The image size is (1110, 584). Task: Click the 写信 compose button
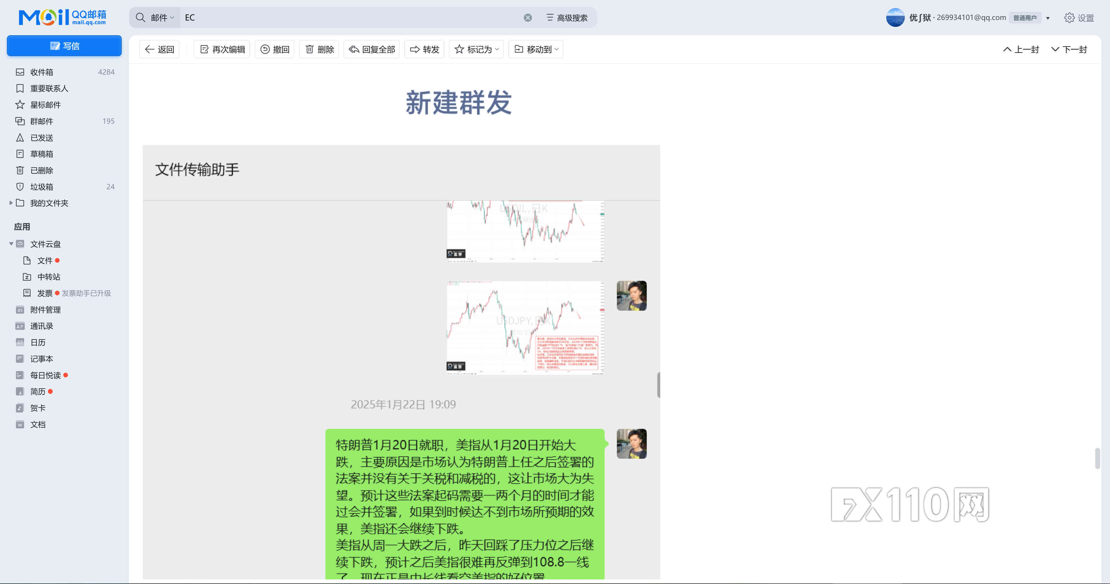coord(64,46)
